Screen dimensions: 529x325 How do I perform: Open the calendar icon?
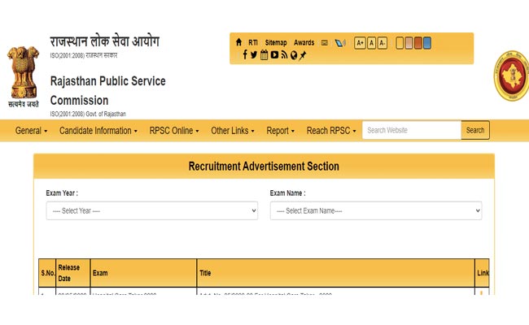point(264,55)
